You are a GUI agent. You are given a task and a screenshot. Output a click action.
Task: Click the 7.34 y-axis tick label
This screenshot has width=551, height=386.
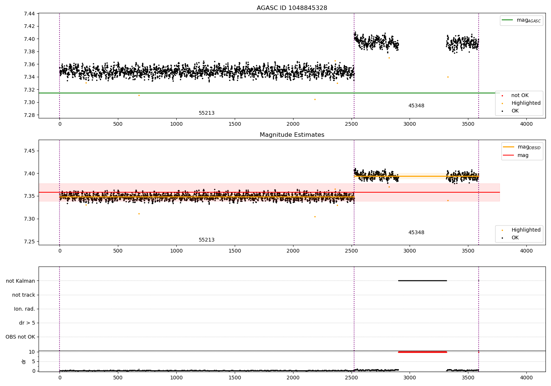29,77
